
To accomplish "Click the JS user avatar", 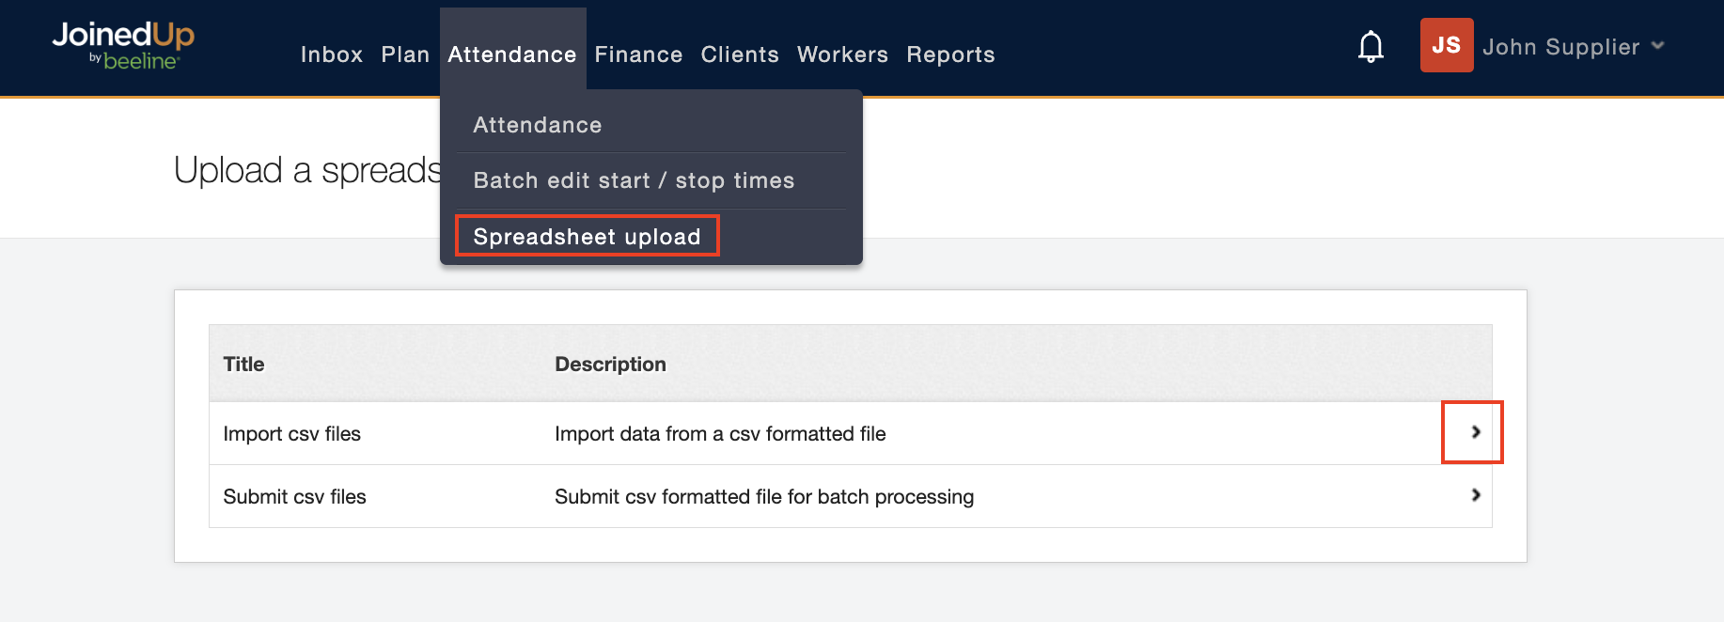I will coord(1446,45).
